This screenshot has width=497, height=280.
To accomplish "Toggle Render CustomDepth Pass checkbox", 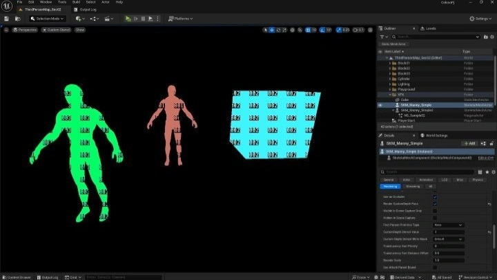I will coord(435,204).
